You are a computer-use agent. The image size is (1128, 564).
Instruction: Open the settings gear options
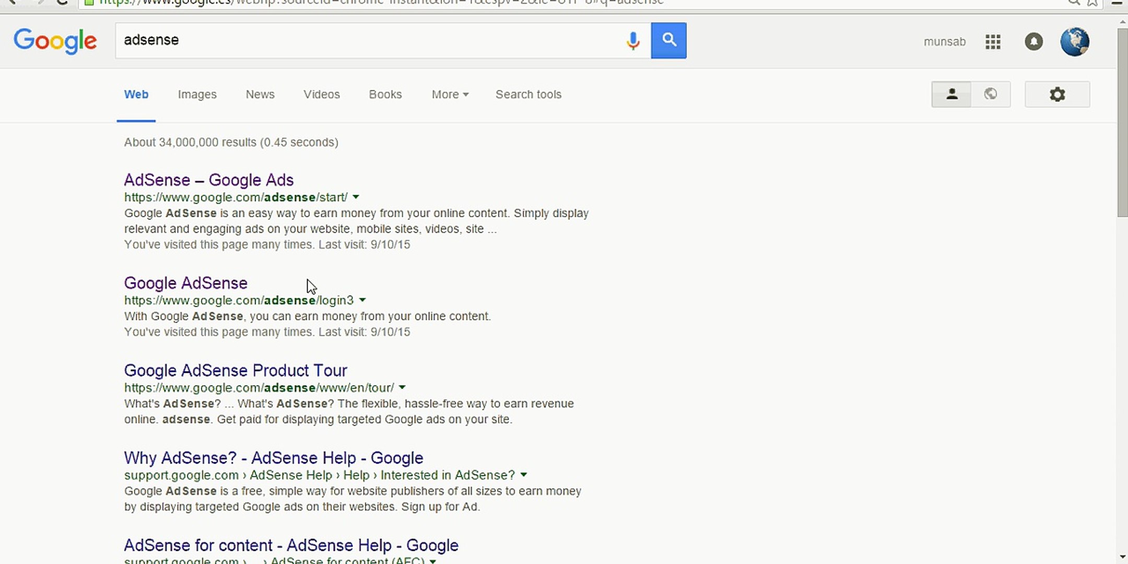(1057, 95)
